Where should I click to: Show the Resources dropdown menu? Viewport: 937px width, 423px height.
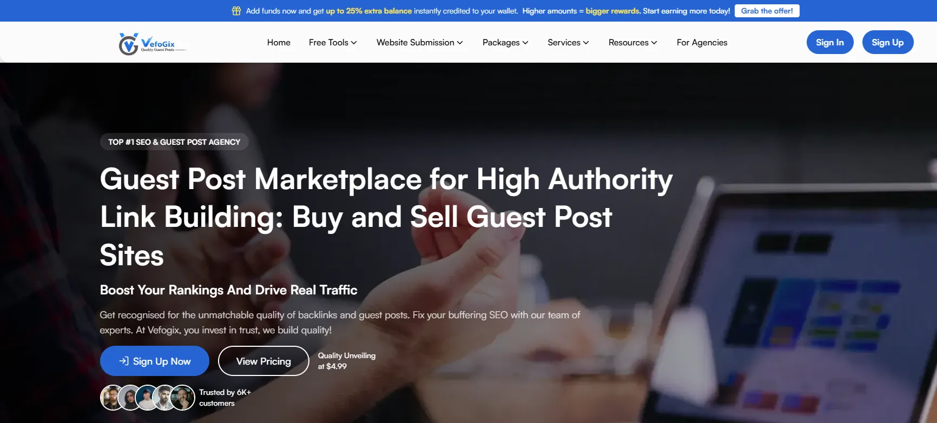(632, 43)
